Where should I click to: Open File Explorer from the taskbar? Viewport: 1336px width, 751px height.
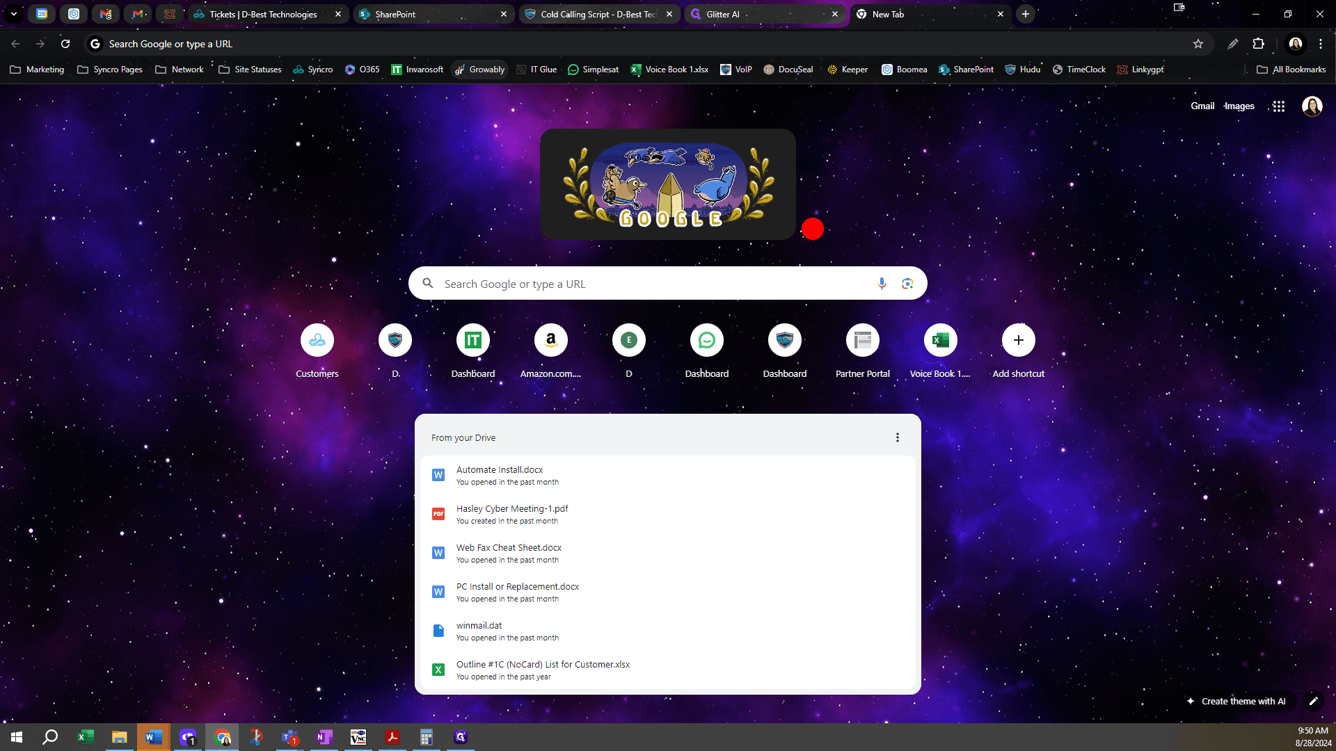120,737
